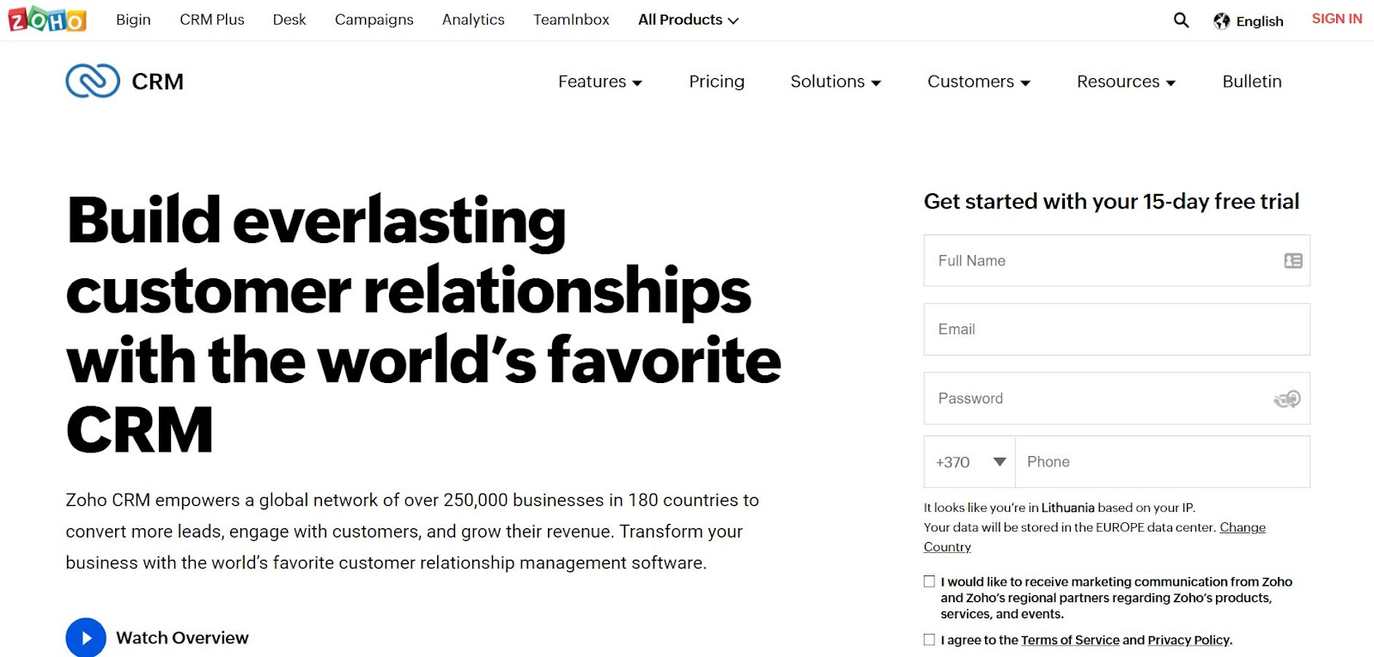Expand the Customers dropdown menu

tap(979, 82)
